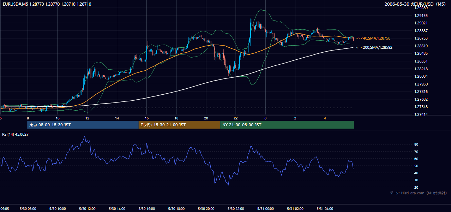Click the 5/30 08:00 time label
The width and height of the screenshot is (451, 212).
click(28, 209)
